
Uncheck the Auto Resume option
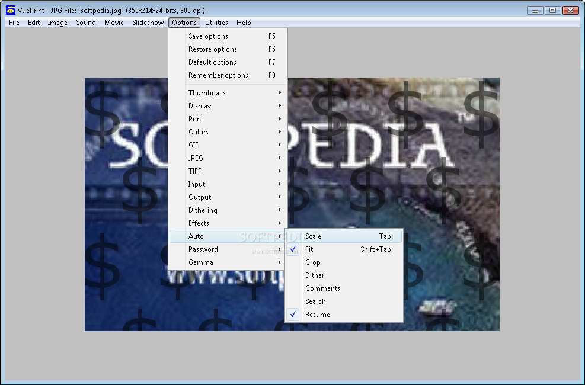[344, 315]
